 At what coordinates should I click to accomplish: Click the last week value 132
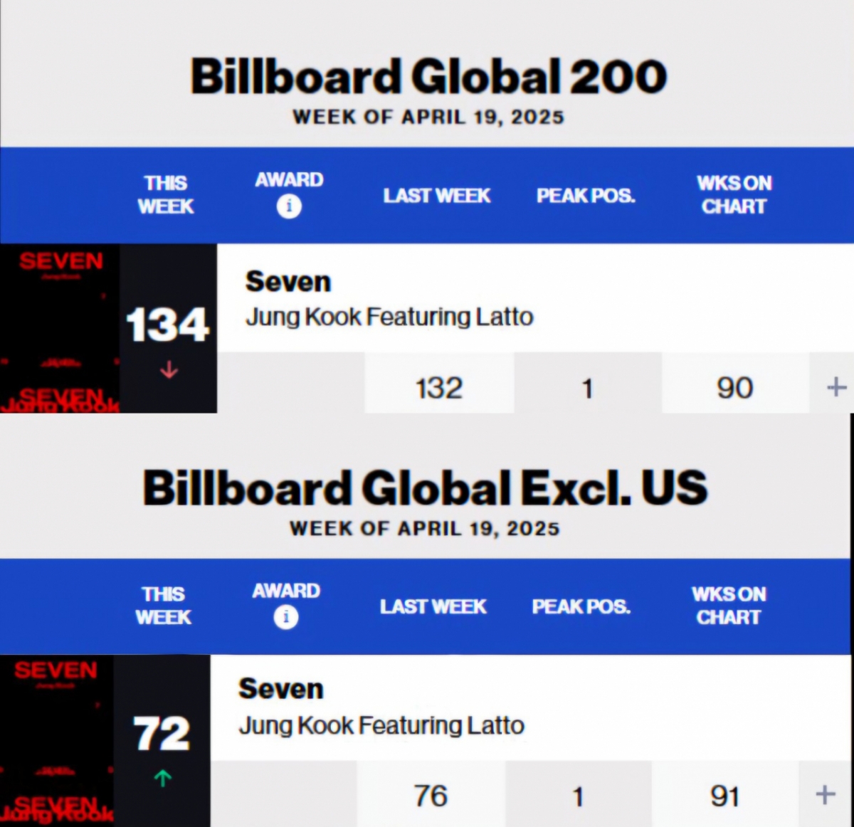click(x=439, y=388)
